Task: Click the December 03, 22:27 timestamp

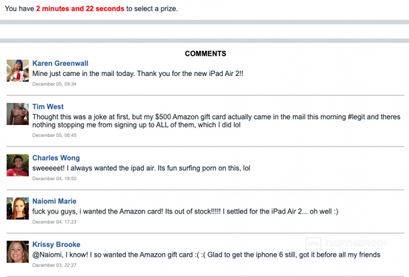Action: coord(54,265)
